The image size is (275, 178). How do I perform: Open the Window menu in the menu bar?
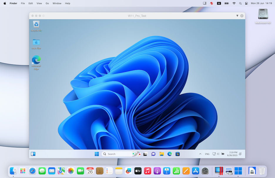pyautogui.click(x=57, y=3)
